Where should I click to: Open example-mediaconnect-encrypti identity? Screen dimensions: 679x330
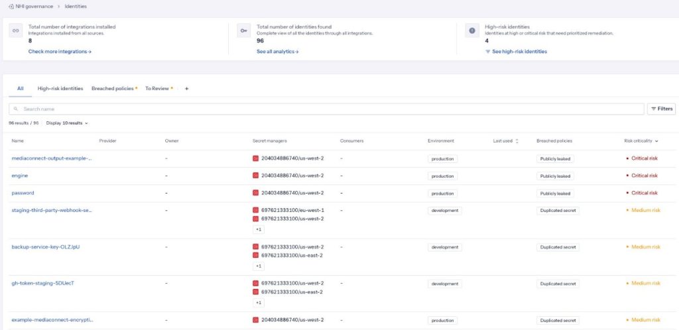pos(52,320)
